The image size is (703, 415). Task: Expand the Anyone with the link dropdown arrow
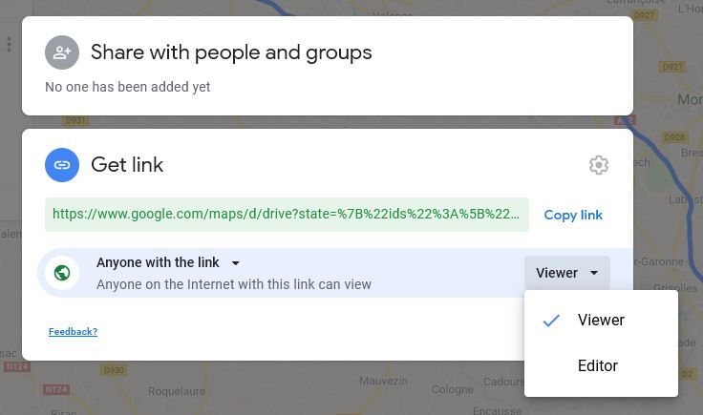[x=235, y=263]
